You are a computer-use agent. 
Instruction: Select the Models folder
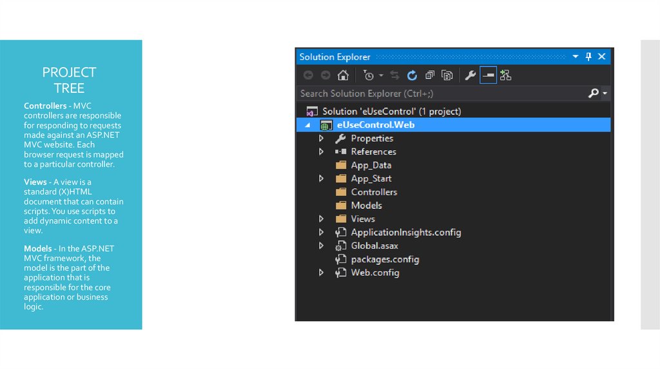coord(366,206)
